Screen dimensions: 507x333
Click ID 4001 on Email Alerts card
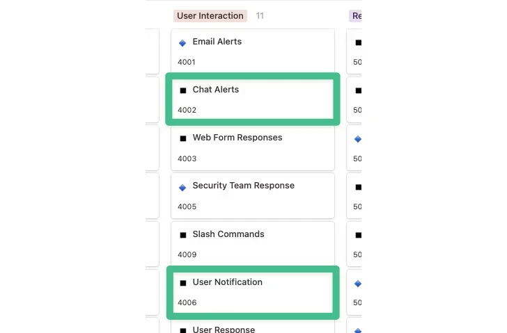[x=187, y=63]
